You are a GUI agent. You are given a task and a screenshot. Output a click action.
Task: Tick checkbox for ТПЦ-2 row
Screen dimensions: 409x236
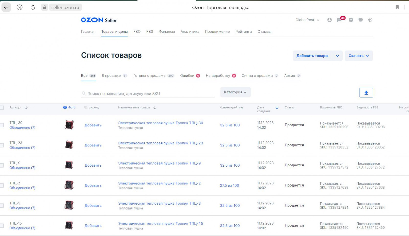tap(2, 185)
